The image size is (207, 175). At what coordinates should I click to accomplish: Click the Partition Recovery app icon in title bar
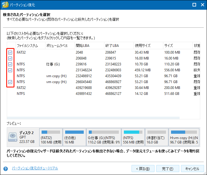5,5
